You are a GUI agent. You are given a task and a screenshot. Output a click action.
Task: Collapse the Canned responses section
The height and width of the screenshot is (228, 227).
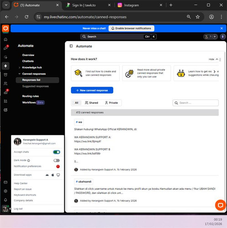pos(19,74)
